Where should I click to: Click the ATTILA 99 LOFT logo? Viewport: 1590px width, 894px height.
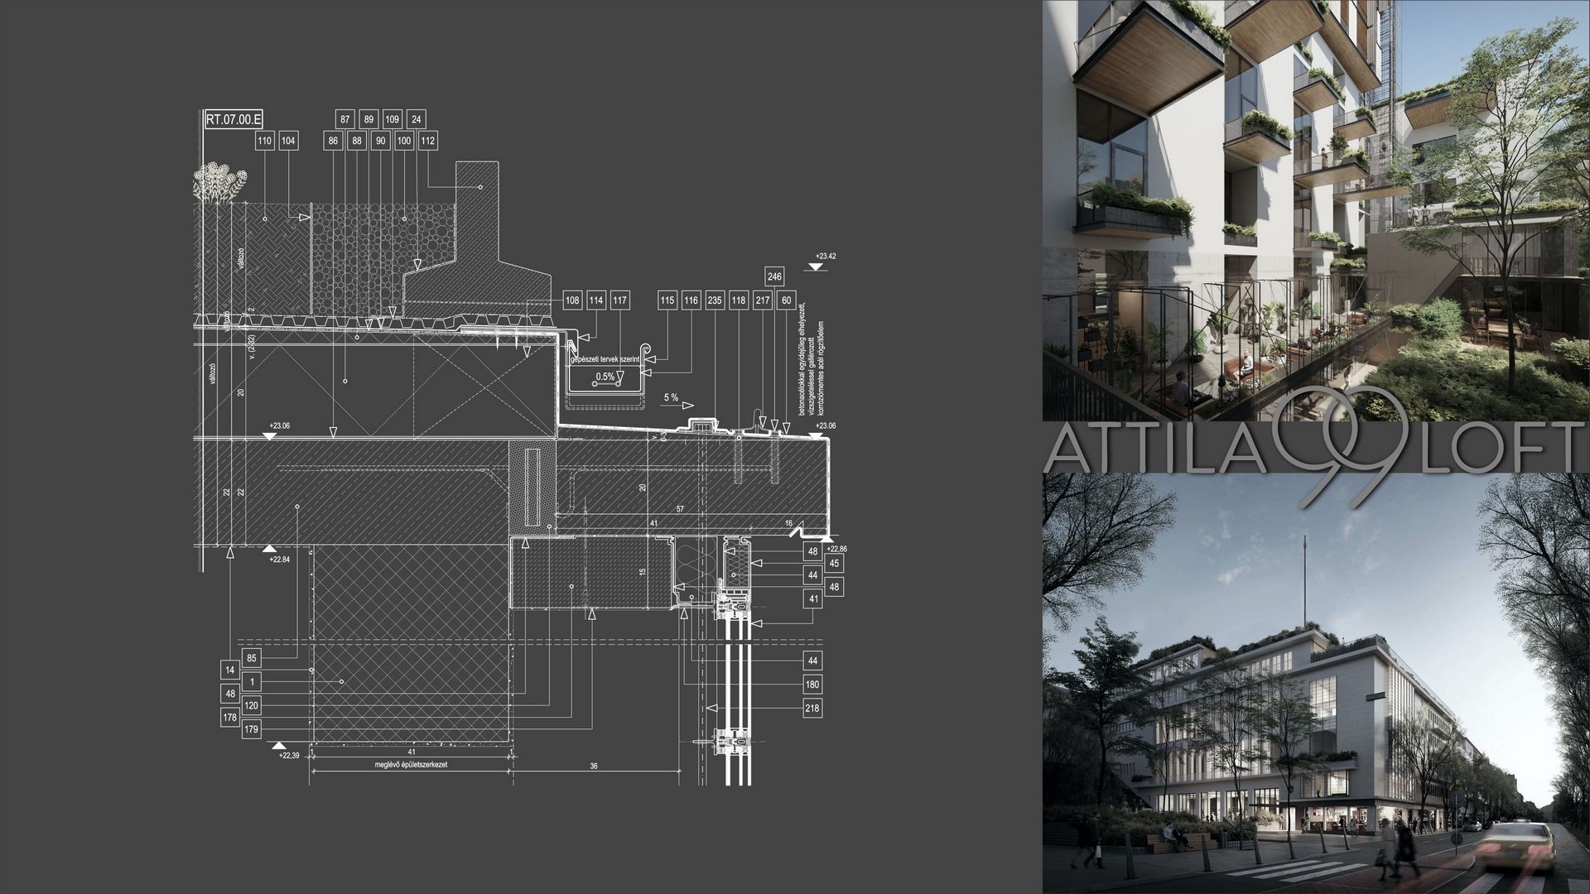(1316, 448)
